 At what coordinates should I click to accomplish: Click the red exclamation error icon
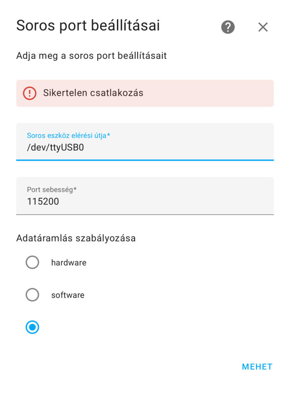pyautogui.click(x=30, y=93)
